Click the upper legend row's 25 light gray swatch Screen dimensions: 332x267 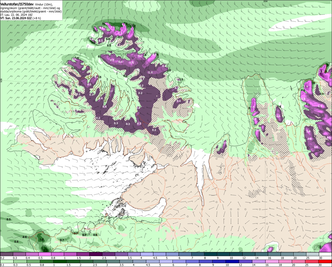(313, 254)
